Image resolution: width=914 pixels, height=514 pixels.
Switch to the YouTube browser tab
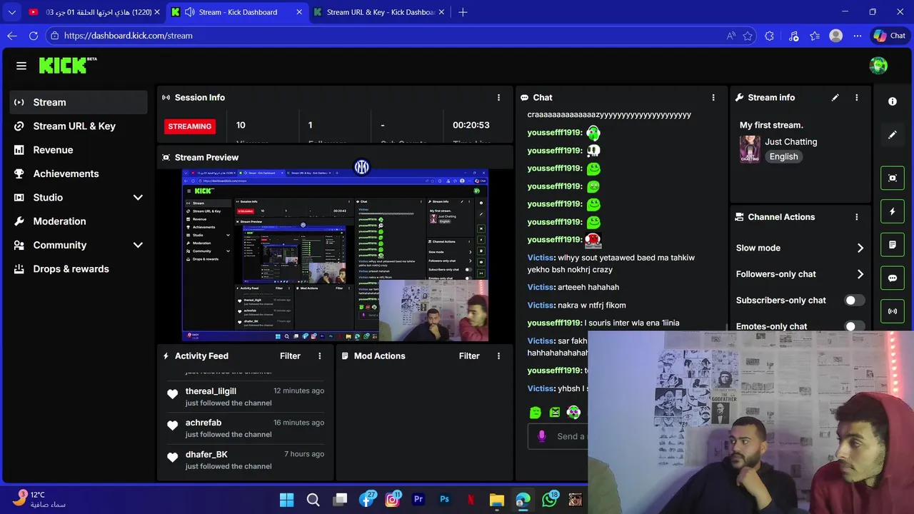coord(94,12)
